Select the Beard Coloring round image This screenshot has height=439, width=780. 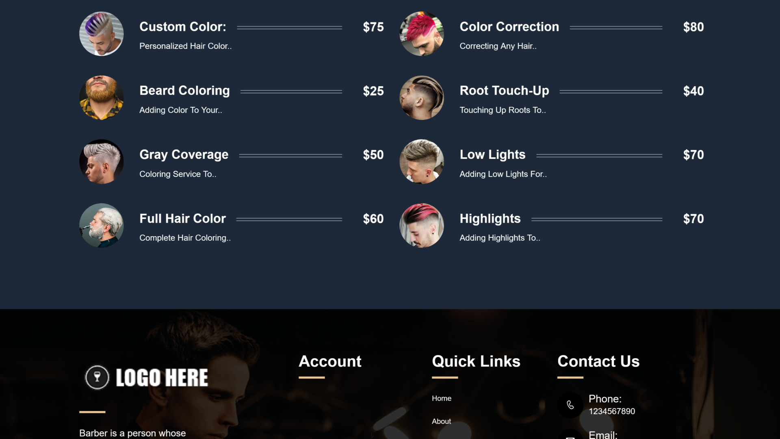click(101, 98)
